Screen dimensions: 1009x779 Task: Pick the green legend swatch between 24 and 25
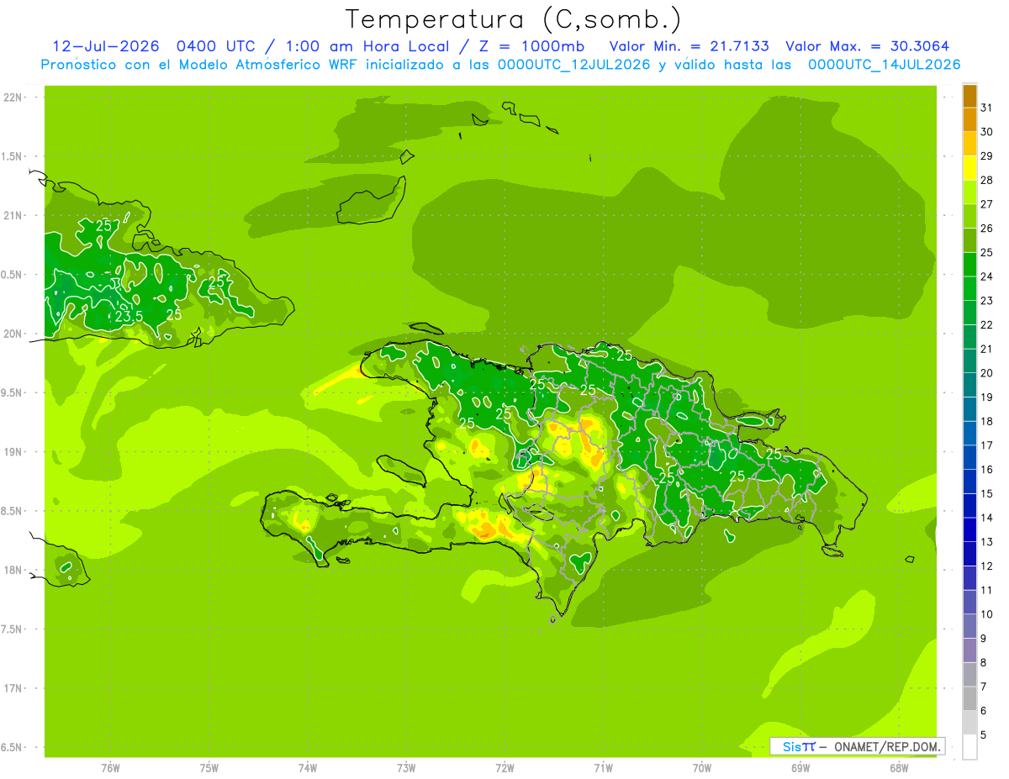(969, 265)
